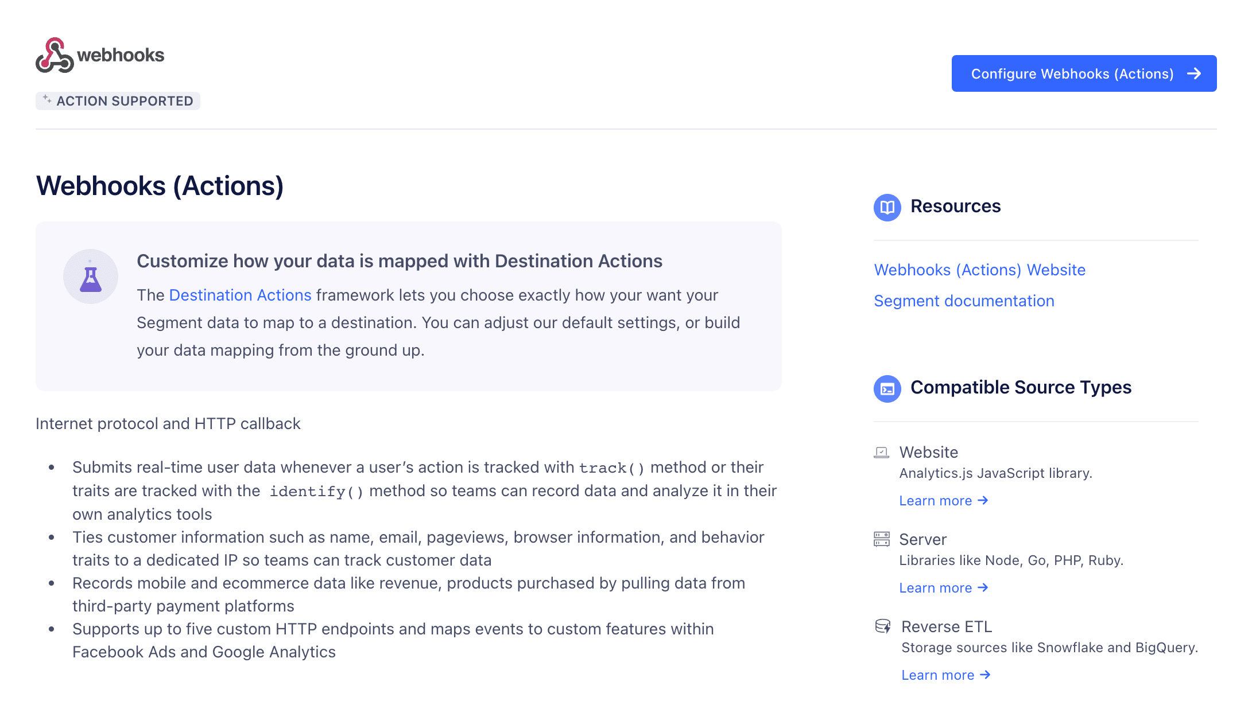The height and width of the screenshot is (709, 1256).
Task: Click the Resources book icon
Action: point(886,208)
